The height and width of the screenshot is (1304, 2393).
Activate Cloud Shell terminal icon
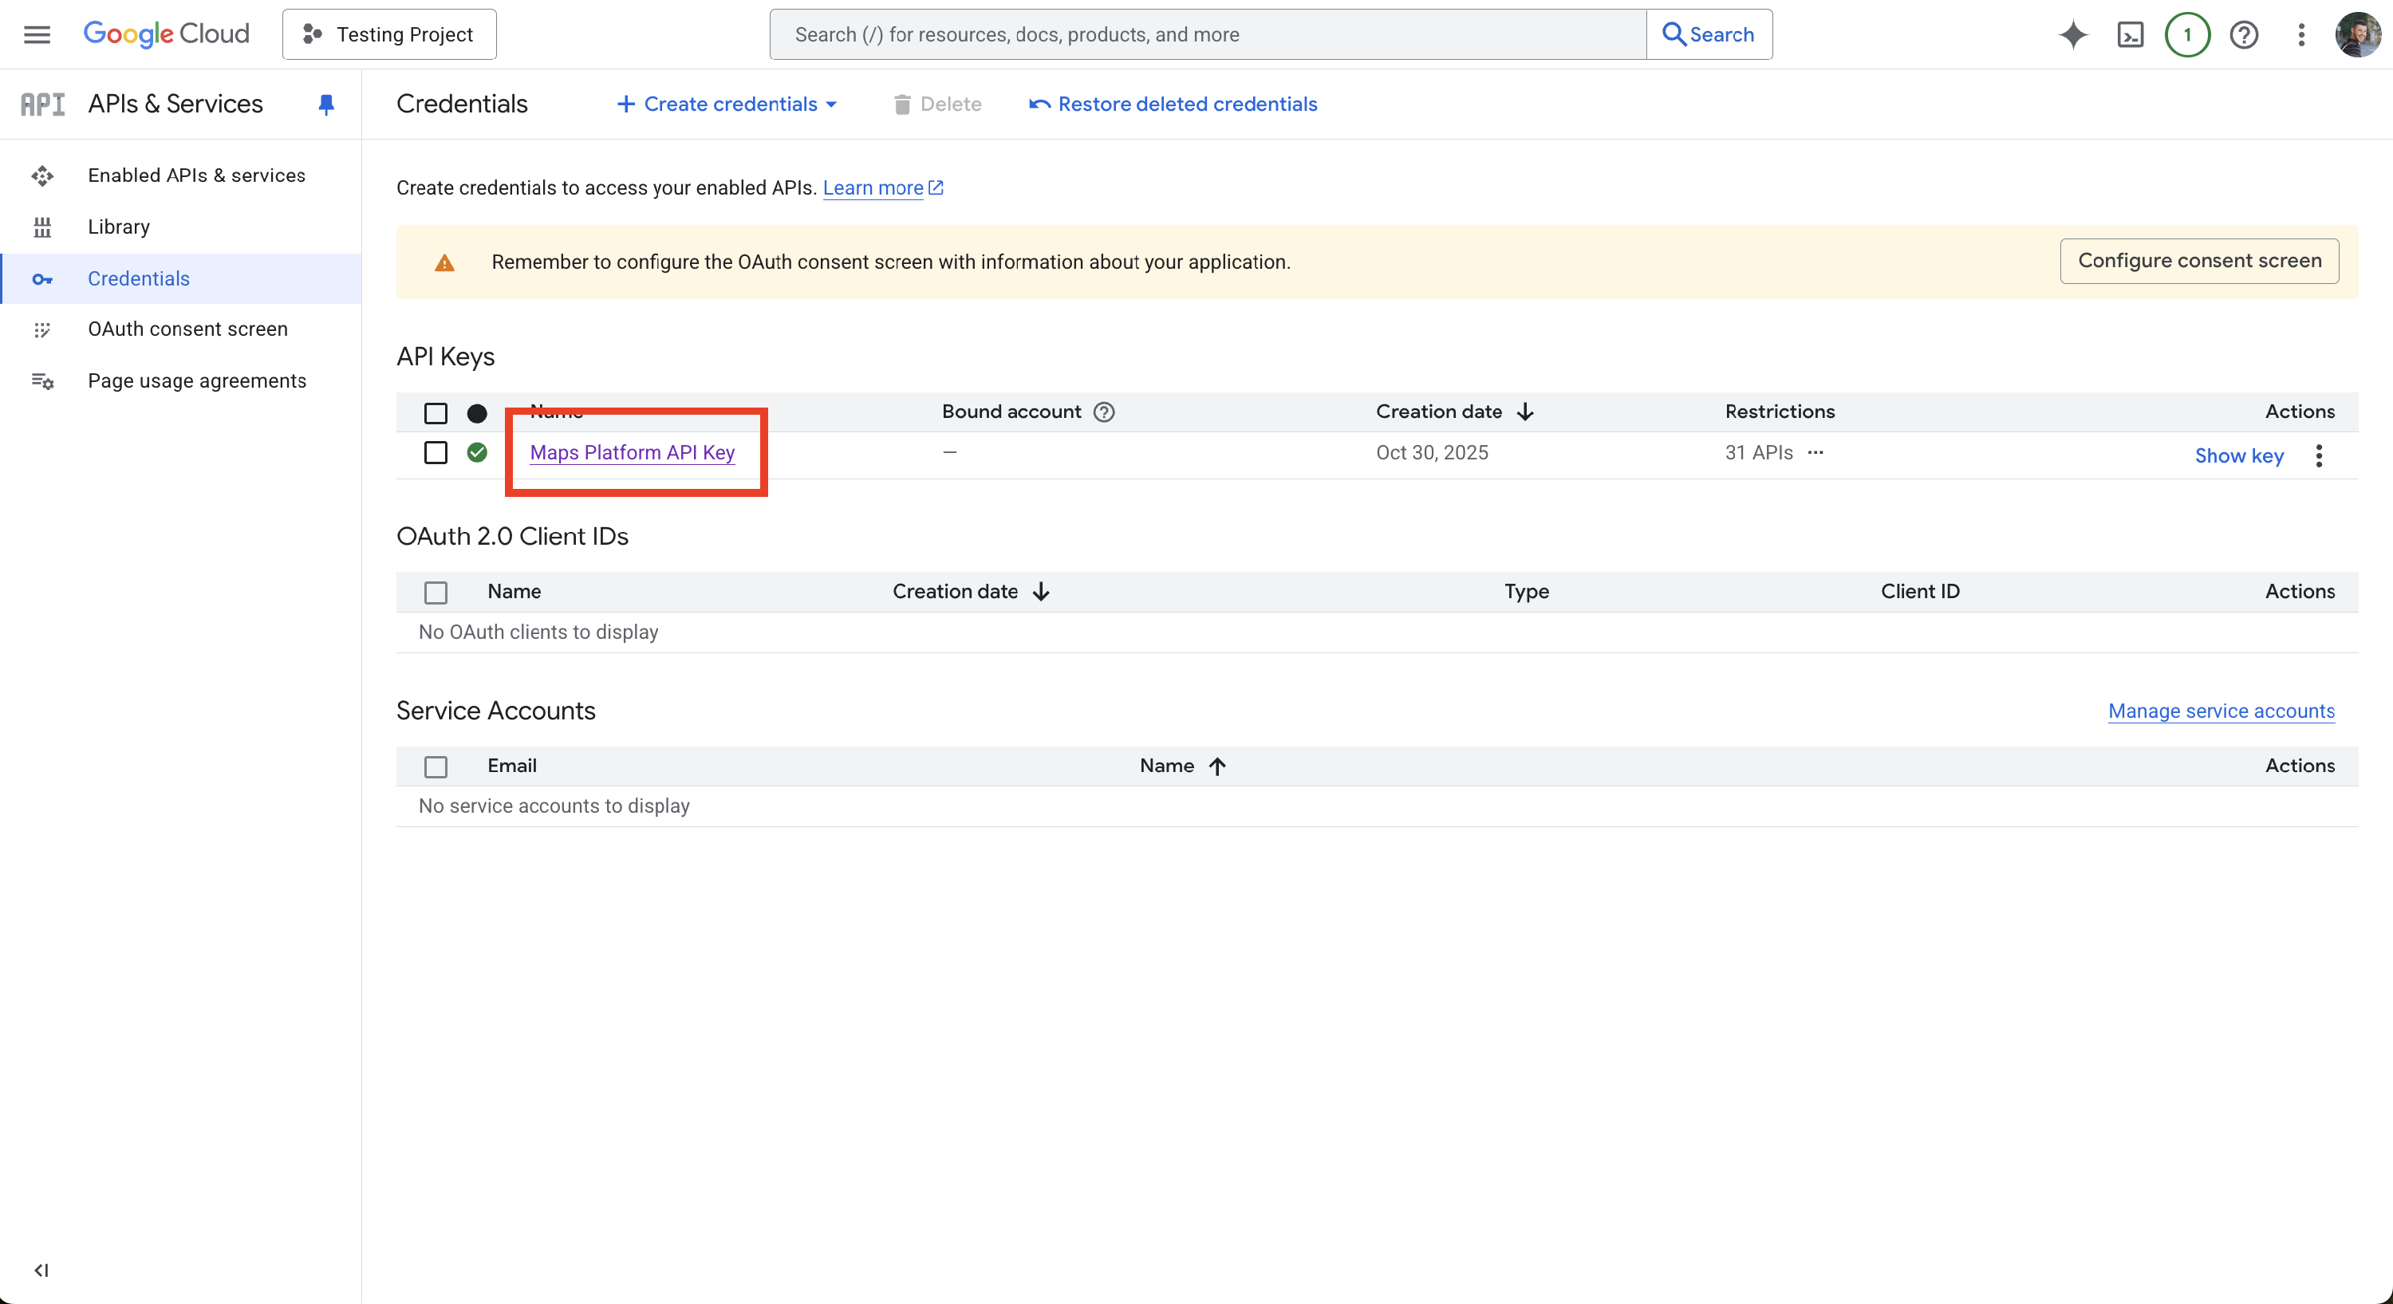pos(2130,34)
